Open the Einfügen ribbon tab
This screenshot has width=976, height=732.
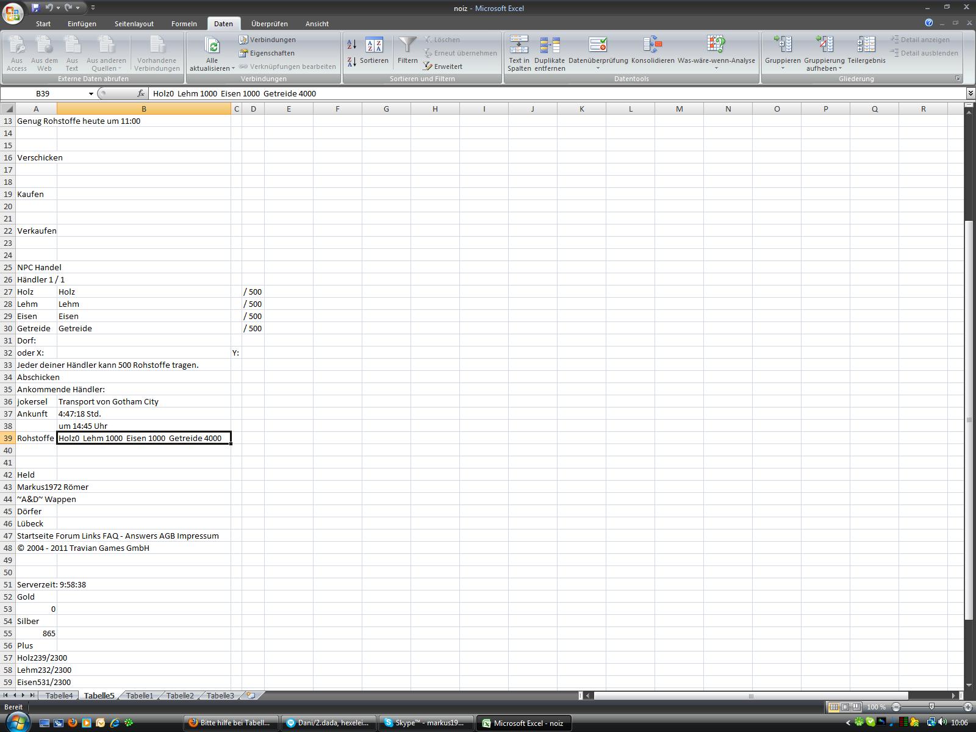tap(82, 24)
